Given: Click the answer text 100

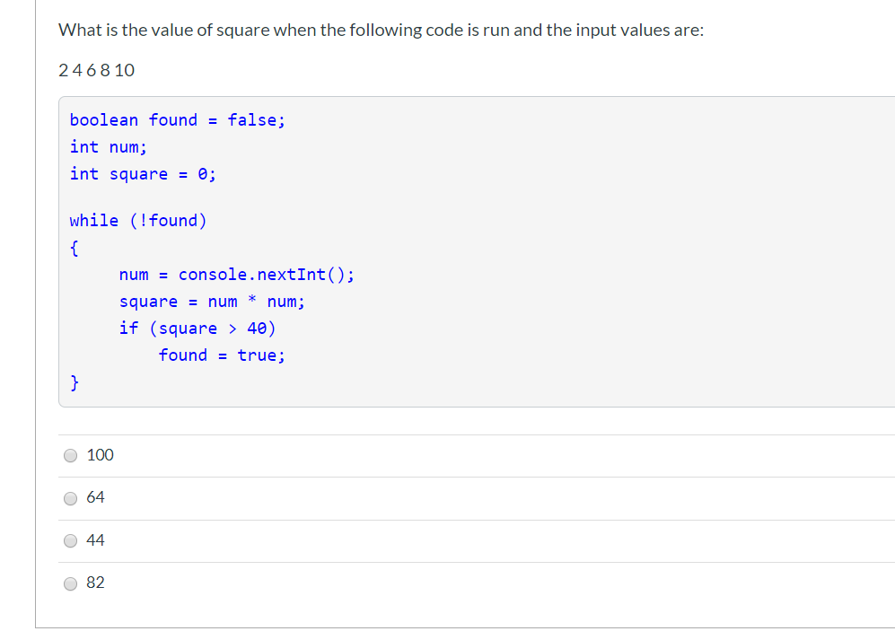Looking at the screenshot, I should [100, 455].
